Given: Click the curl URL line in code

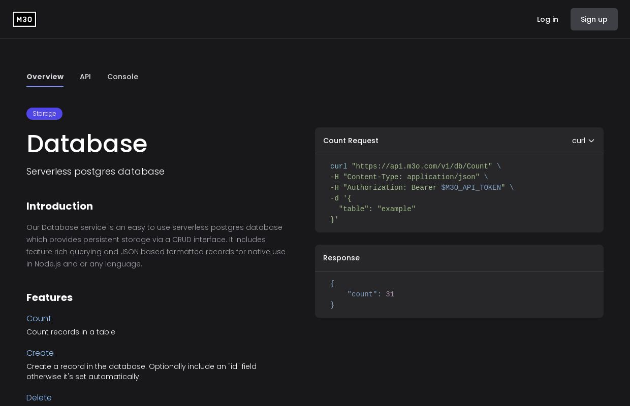Looking at the screenshot, I should point(416,166).
